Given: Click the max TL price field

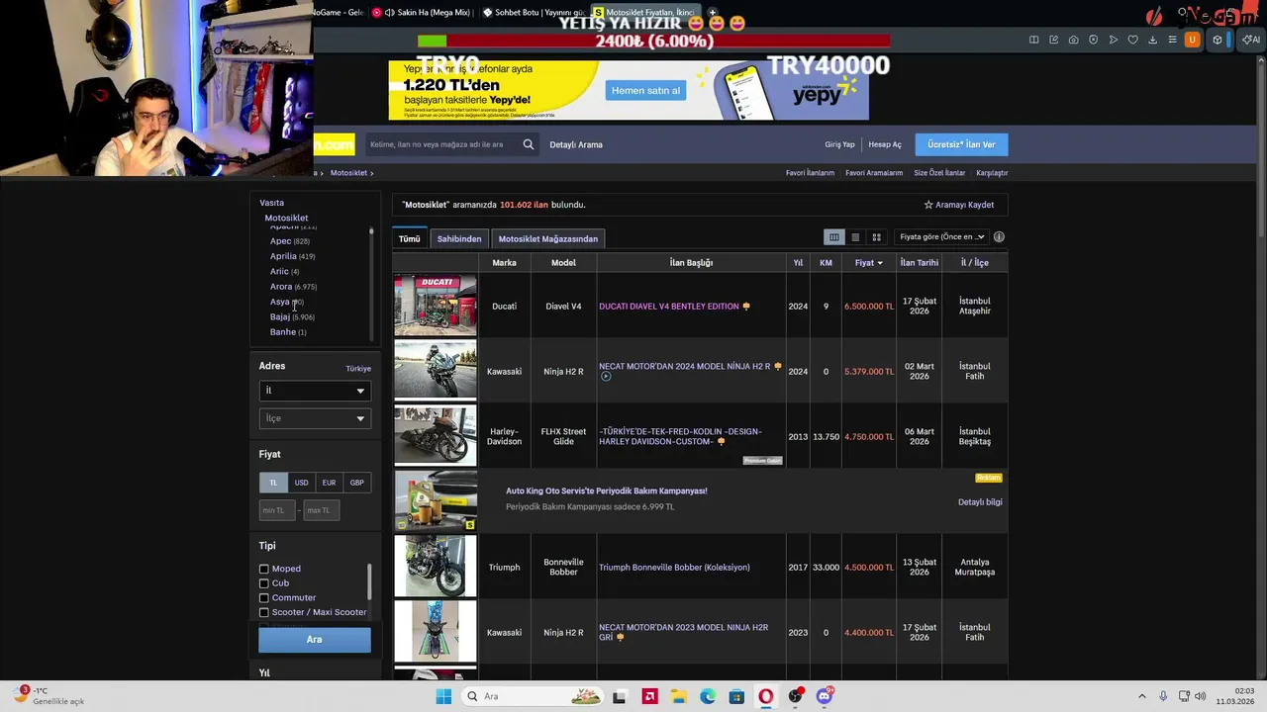Looking at the screenshot, I should click(x=322, y=510).
